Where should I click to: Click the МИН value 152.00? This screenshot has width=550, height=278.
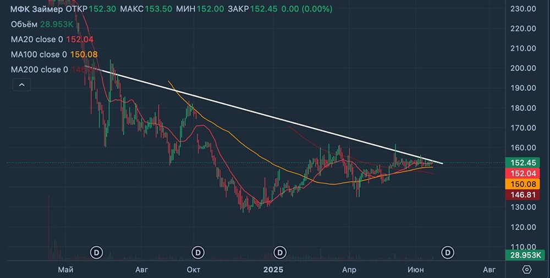click(x=210, y=9)
